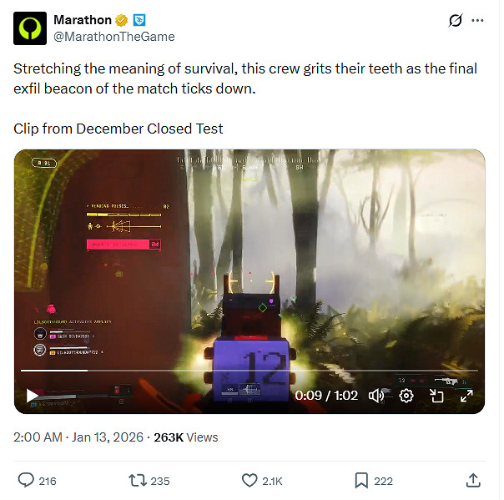Share the post via upload icon

[473, 481]
